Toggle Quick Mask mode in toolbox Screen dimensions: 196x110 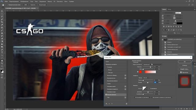tap(2, 75)
